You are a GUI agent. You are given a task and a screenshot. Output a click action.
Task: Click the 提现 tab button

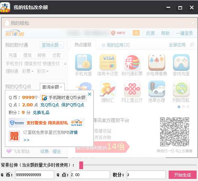pos(27,55)
